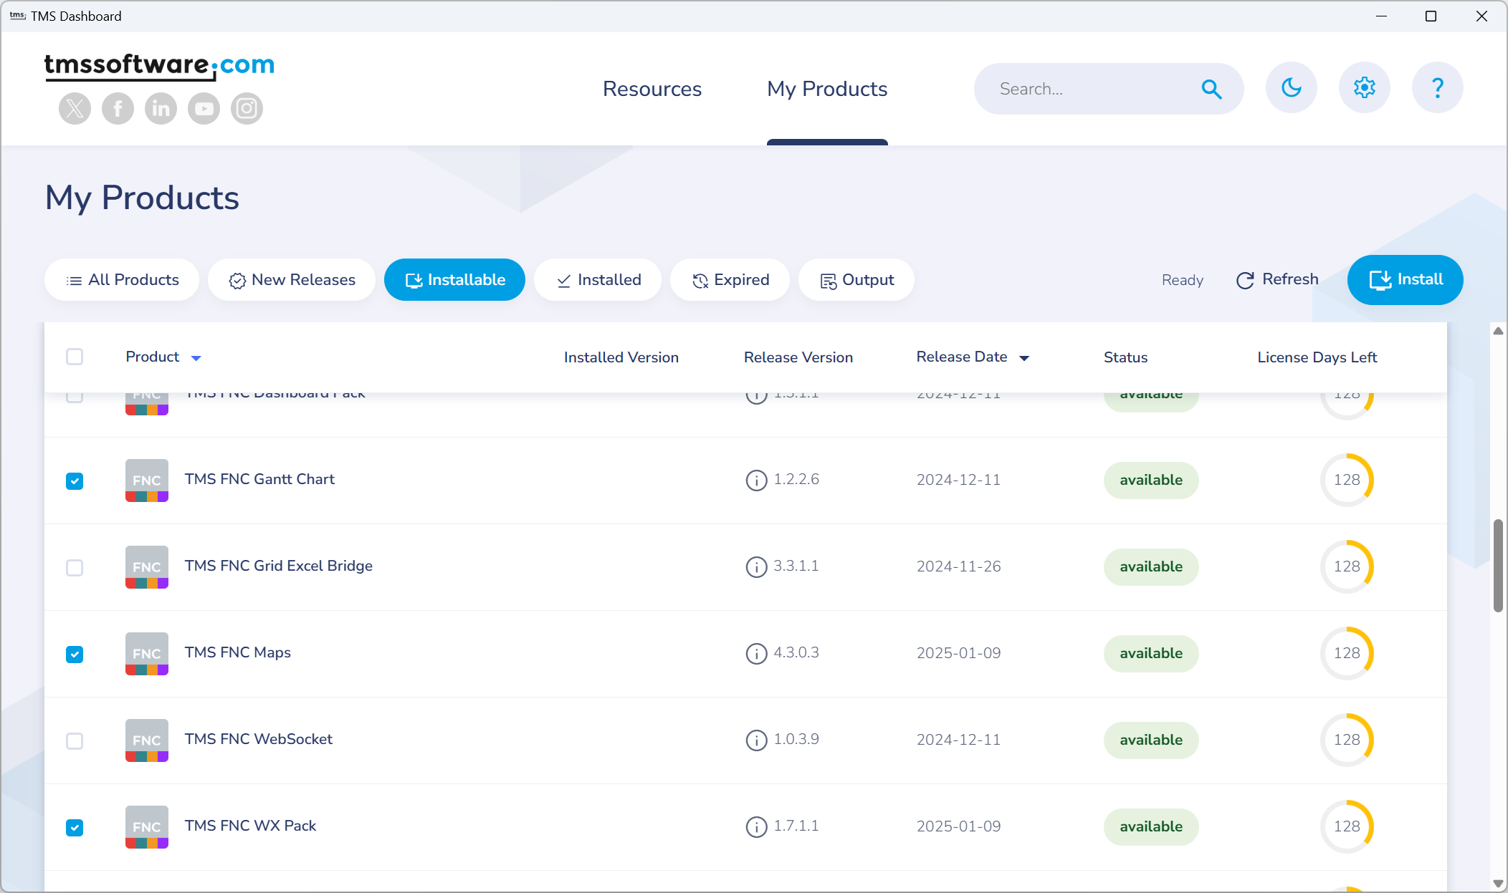Click the Status column header
1508x893 pixels.
point(1125,357)
